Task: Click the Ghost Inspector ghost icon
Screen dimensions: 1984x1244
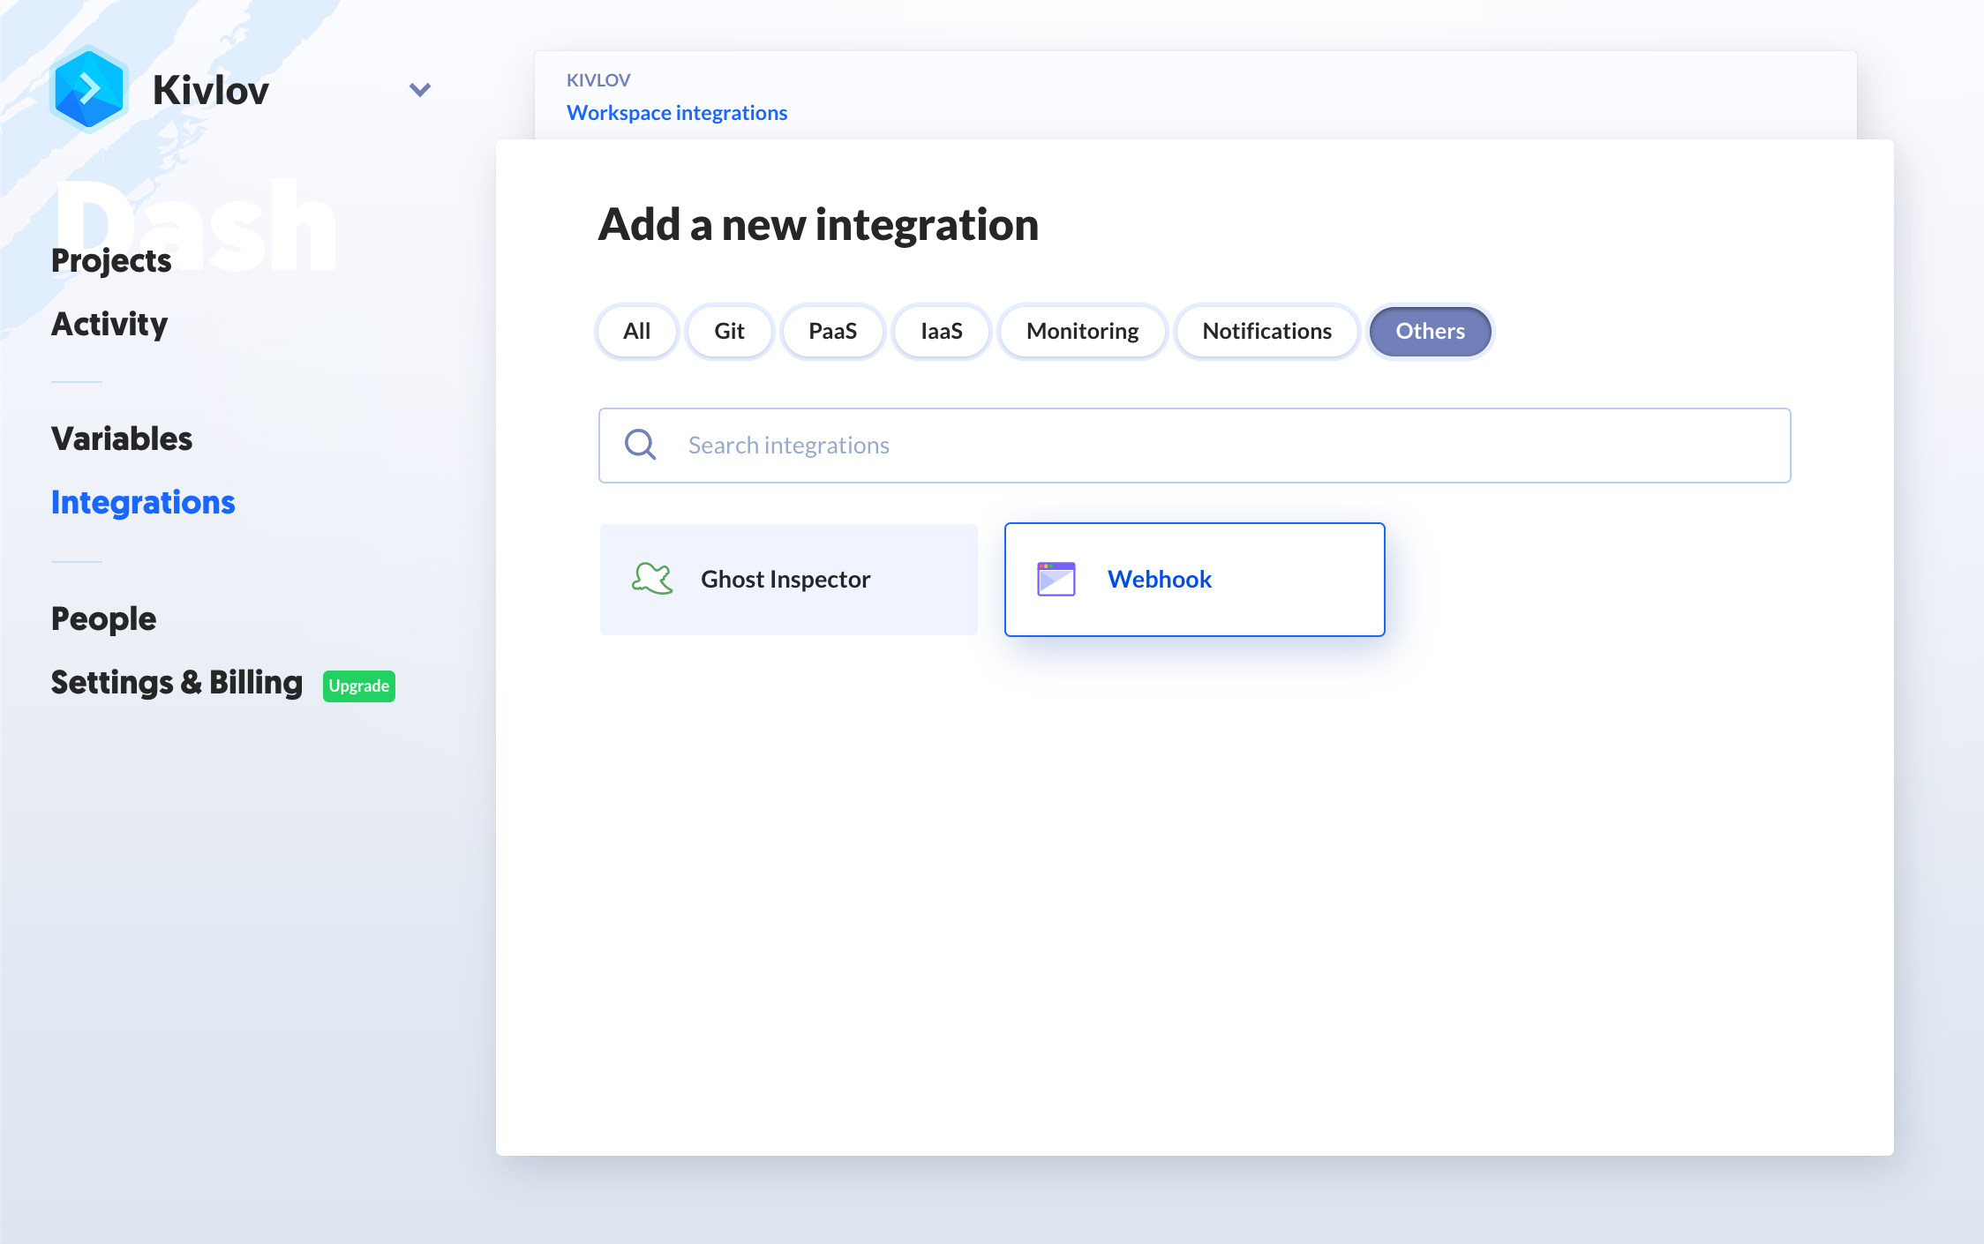Action: click(652, 579)
